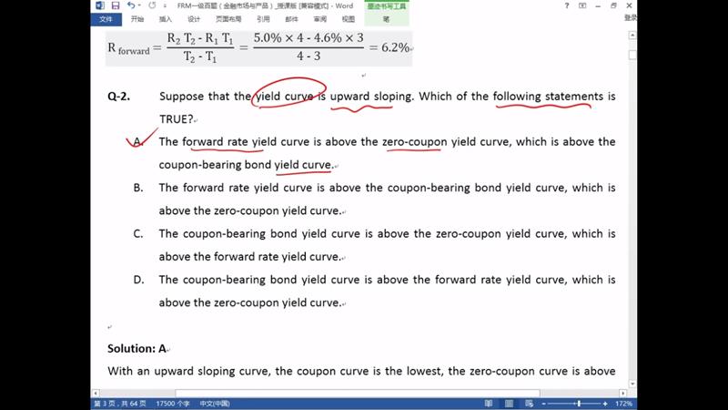Switch to the 插入 (Insert) tab
The width and height of the screenshot is (728, 410).
pos(166,19)
